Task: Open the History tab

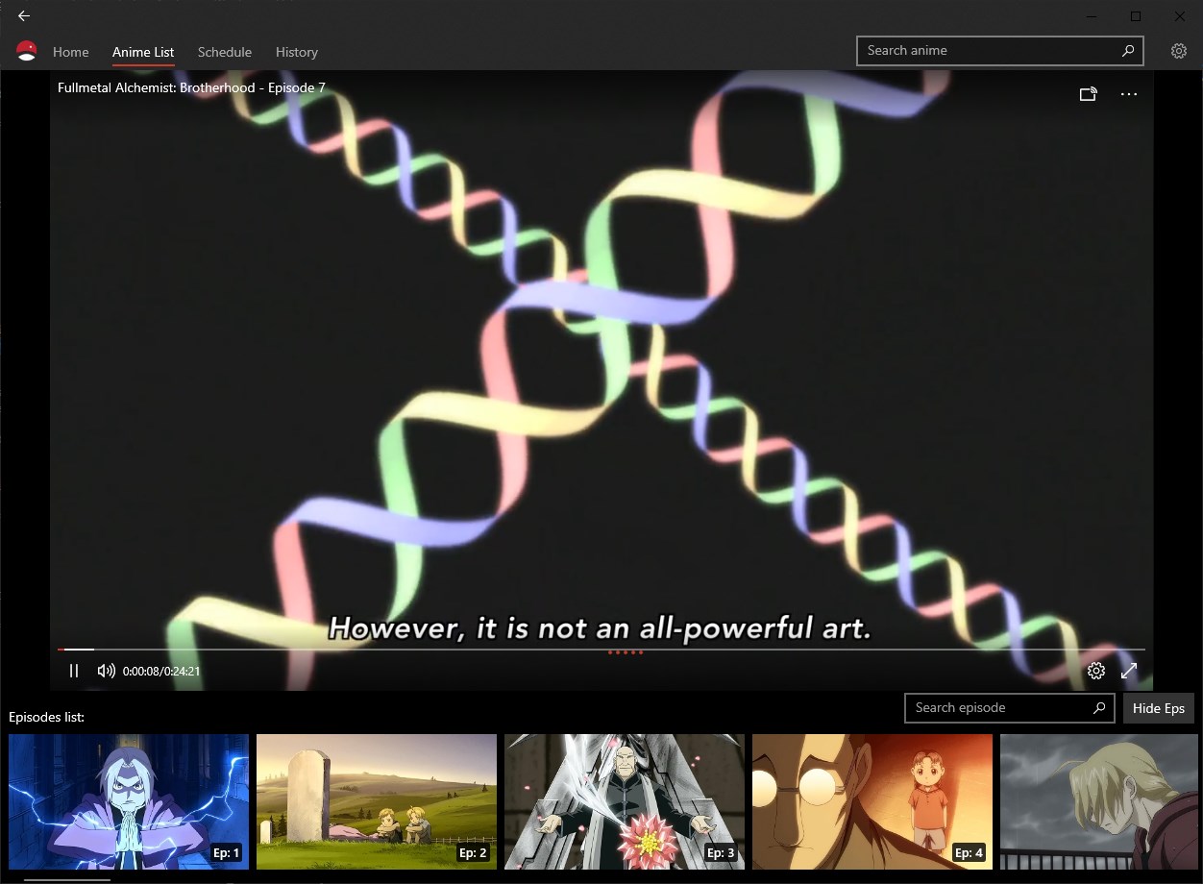Action: pyautogui.click(x=297, y=52)
